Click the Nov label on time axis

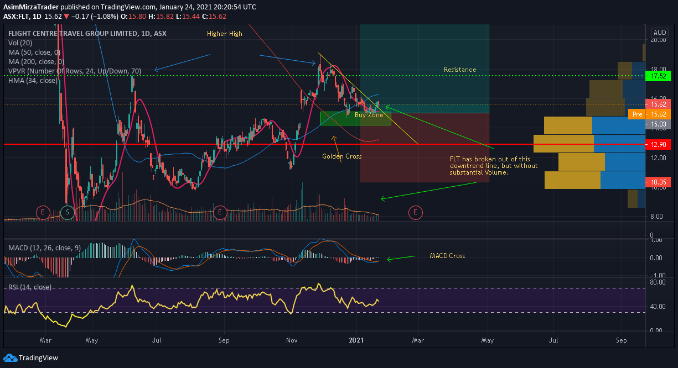click(291, 341)
